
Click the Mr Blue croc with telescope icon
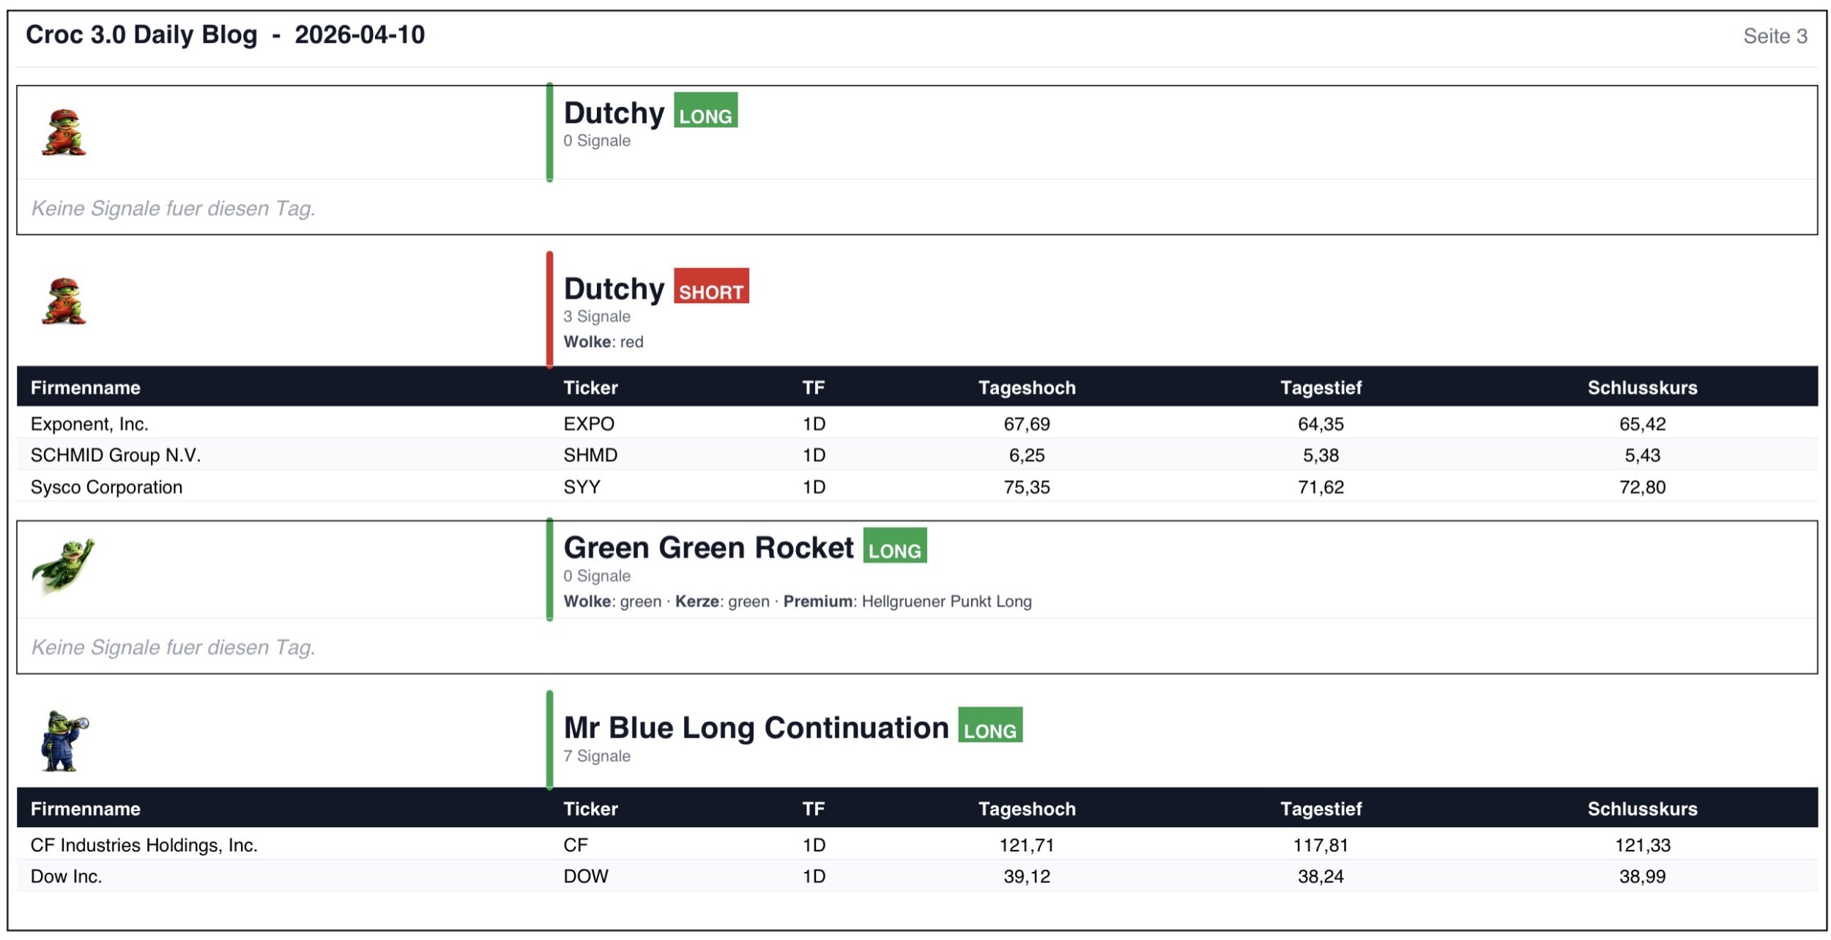64,741
